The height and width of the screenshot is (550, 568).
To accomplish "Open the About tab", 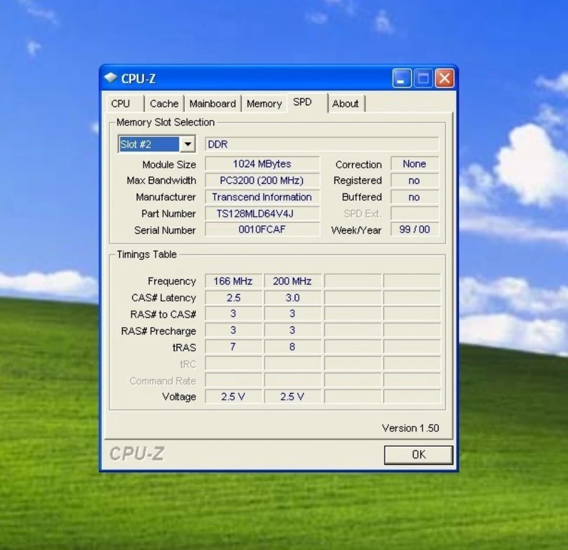I will [346, 104].
